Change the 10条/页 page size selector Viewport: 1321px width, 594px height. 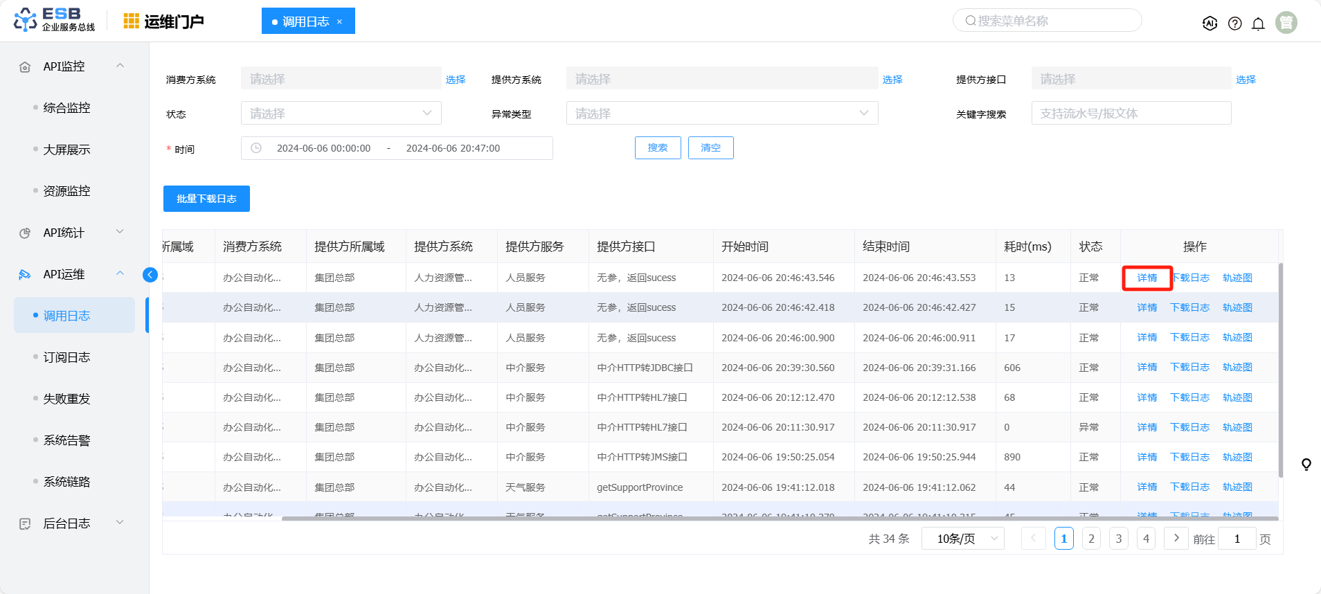click(962, 539)
